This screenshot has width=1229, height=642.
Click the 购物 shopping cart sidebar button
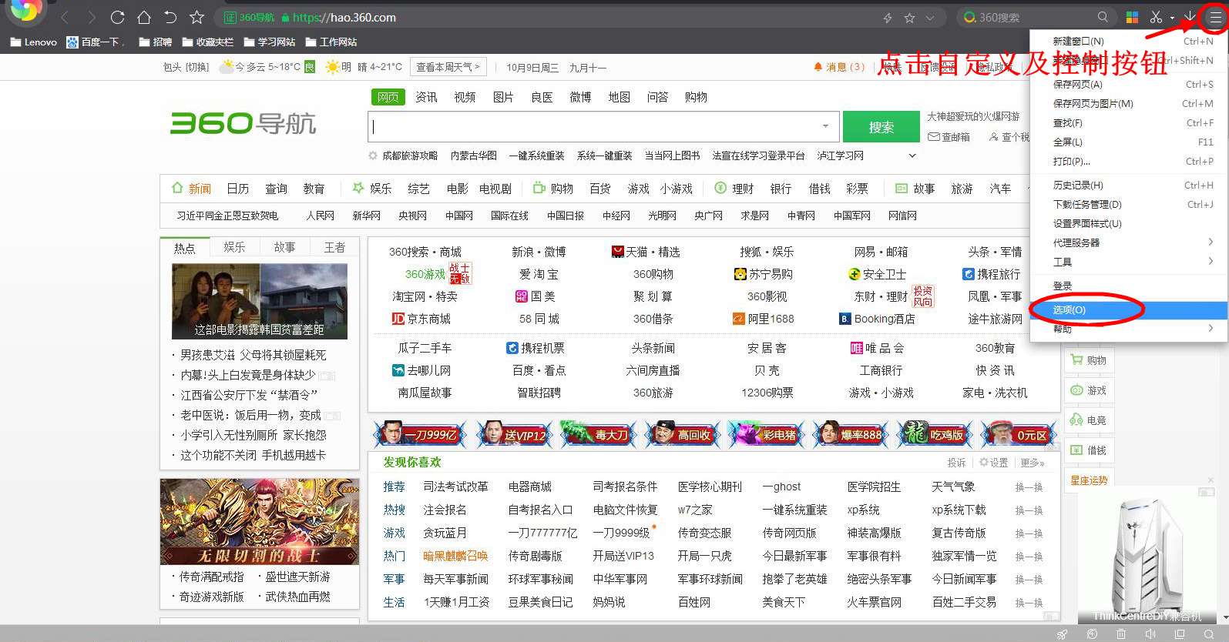click(1089, 360)
